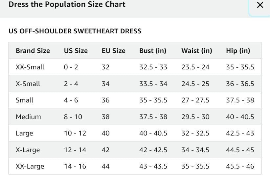Select the XX-Small row label

[30, 67]
